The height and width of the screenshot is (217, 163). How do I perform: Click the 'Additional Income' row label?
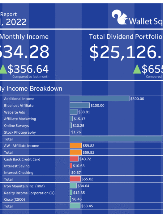[19, 99]
